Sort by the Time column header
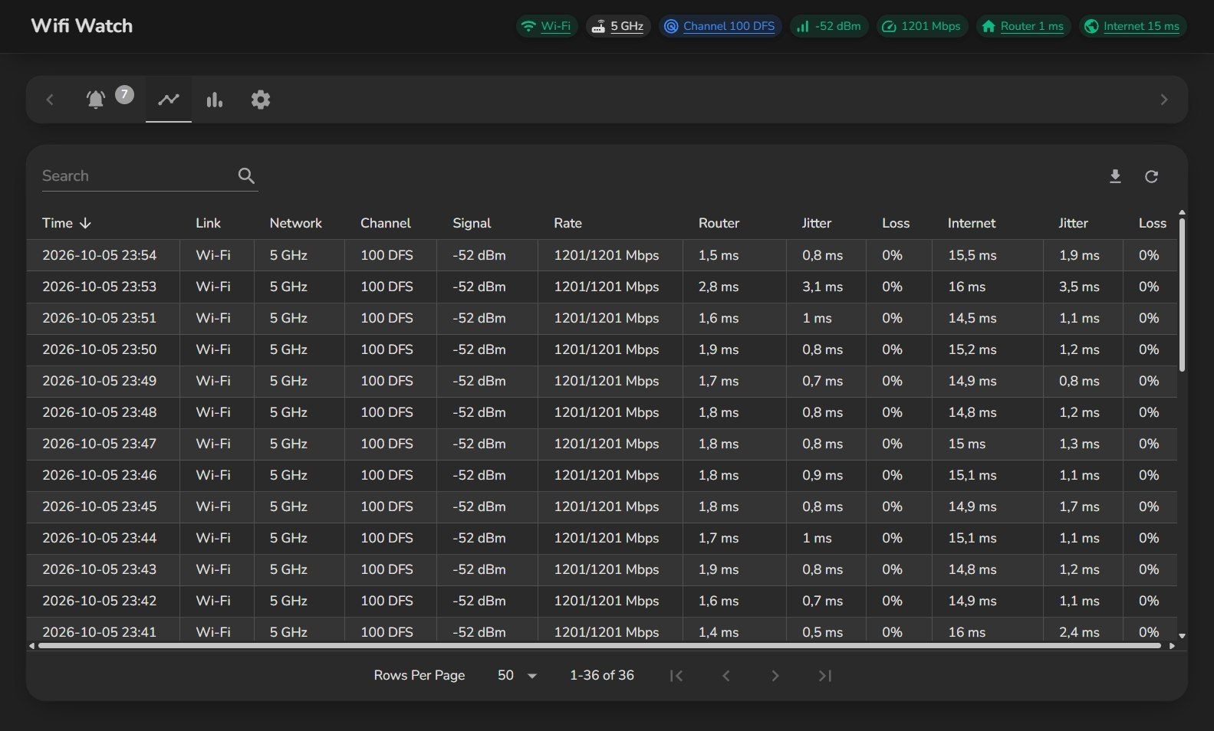This screenshot has height=731, width=1214. [x=67, y=223]
